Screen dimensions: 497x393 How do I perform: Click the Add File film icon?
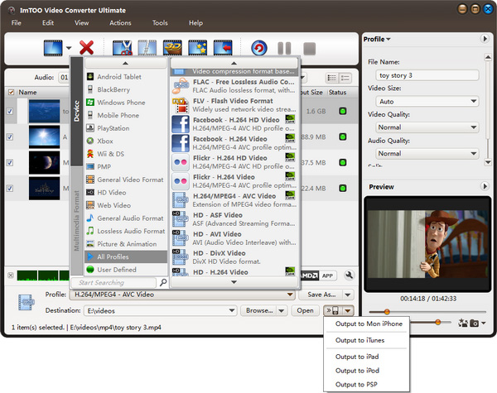click(53, 48)
